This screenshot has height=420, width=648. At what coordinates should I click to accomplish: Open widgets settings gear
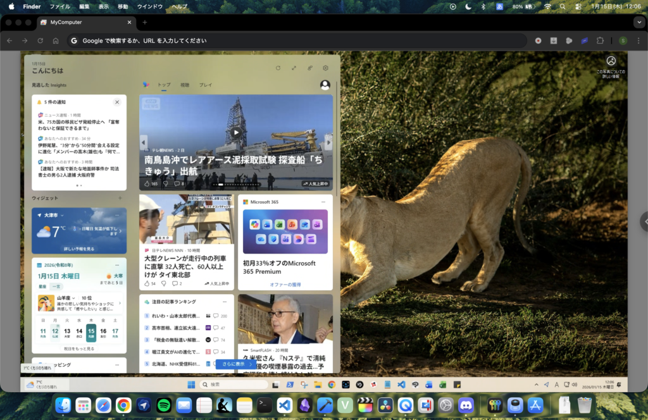coord(325,68)
